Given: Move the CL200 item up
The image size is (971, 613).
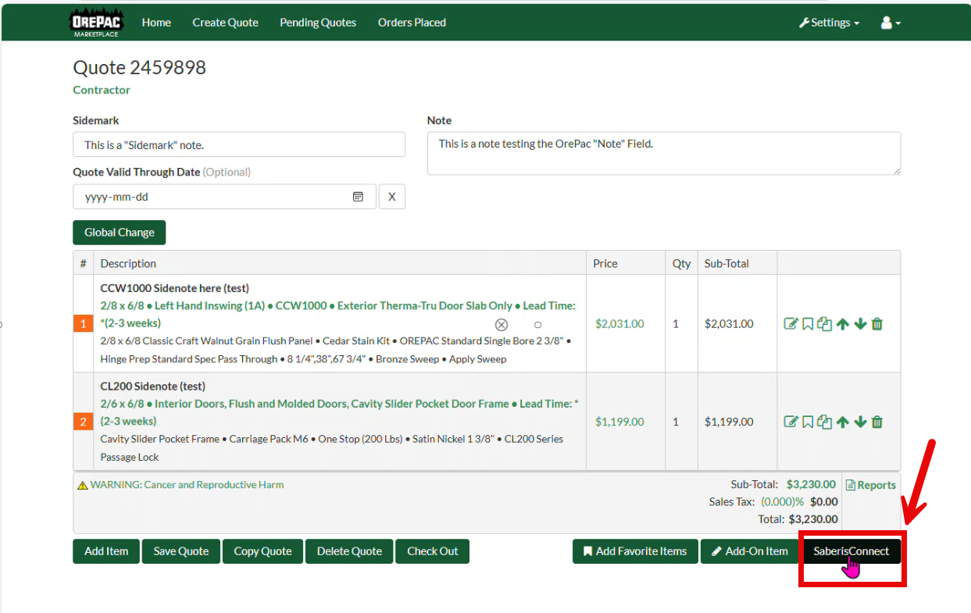Looking at the screenshot, I should [x=842, y=422].
